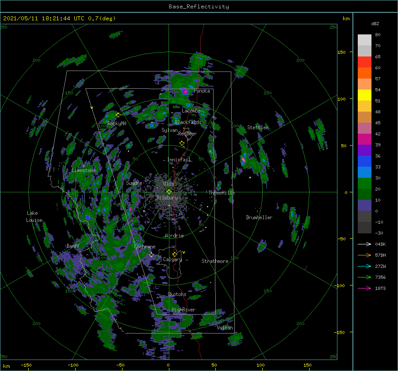
Task: Select the yellow 51-54 dBZ color swatch
Action: point(364,95)
